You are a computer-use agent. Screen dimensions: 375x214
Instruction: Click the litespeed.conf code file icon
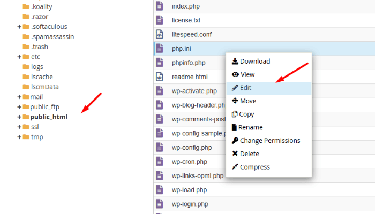tap(159, 34)
